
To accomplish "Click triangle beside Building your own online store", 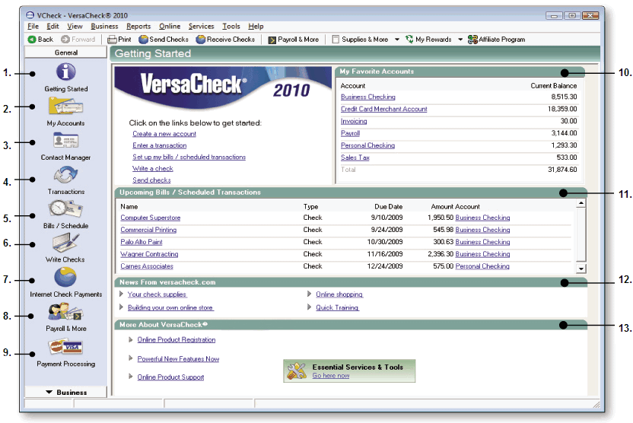I will pyautogui.click(x=121, y=307).
